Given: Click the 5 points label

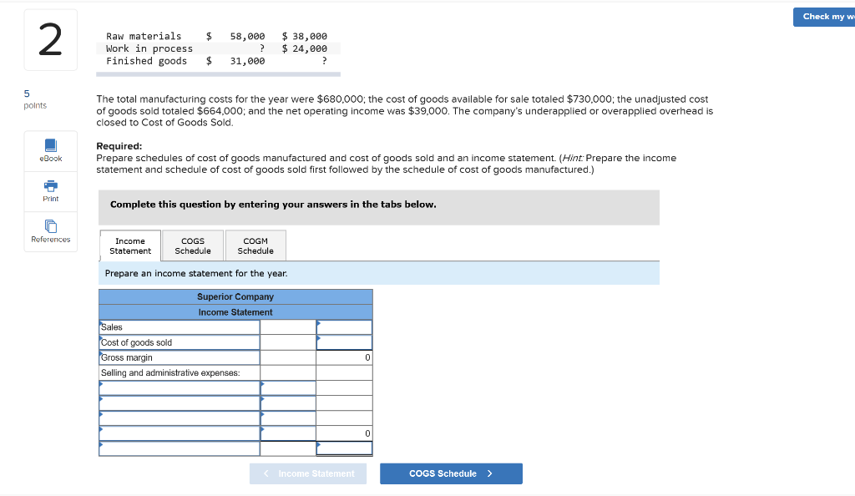Looking at the screenshot, I should click(35, 99).
